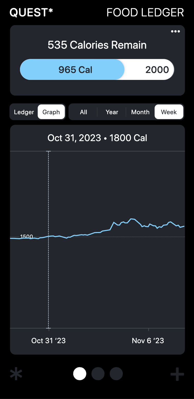The height and width of the screenshot is (399, 194).
Task: Go to the third page dot
Action: (116, 374)
